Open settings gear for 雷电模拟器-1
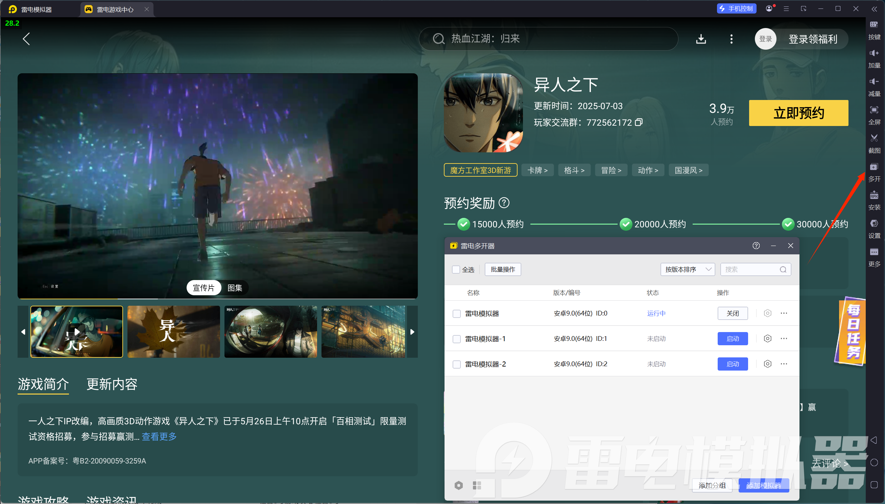This screenshot has height=504, width=885. (767, 338)
